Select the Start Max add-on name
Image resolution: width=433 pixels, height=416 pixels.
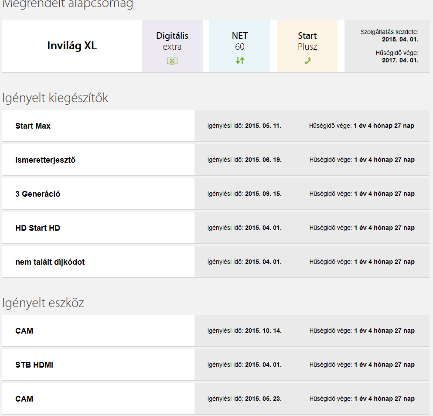click(33, 126)
